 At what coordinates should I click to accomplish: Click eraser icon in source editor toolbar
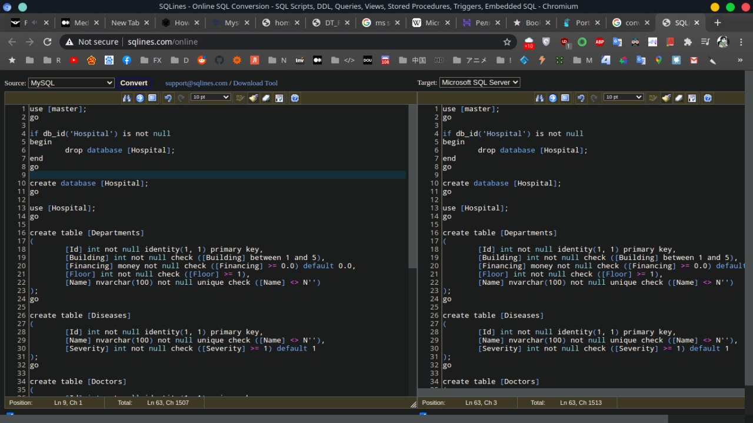pyautogui.click(x=266, y=98)
